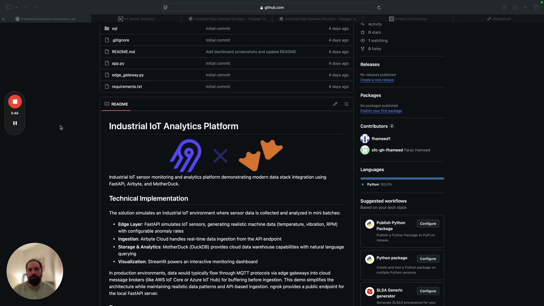Screen dimensions: 544x306
Task: Click the app.py file icon
Action: click(x=107, y=63)
